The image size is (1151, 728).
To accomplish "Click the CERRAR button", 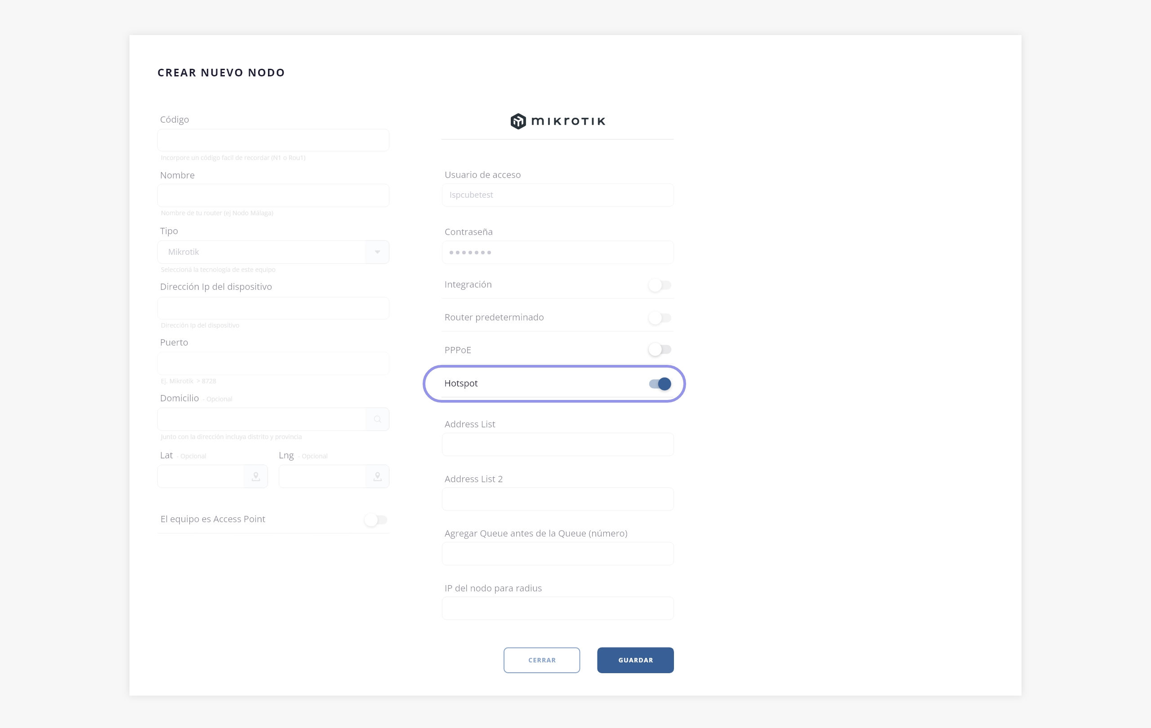I will [x=542, y=660].
